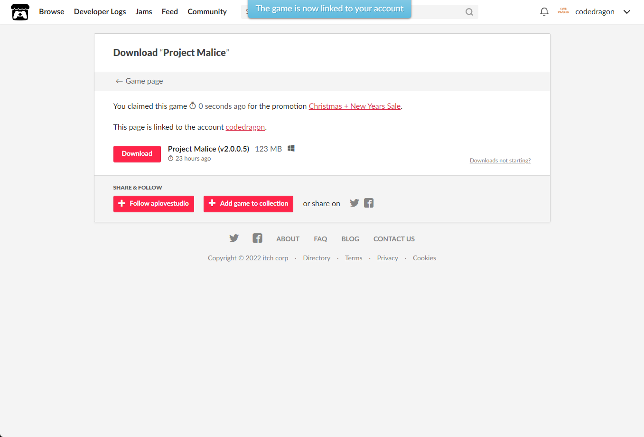The image size is (644, 437).
Task: Open the Terms link
Action: pyautogui.click(x=354, y=258)
